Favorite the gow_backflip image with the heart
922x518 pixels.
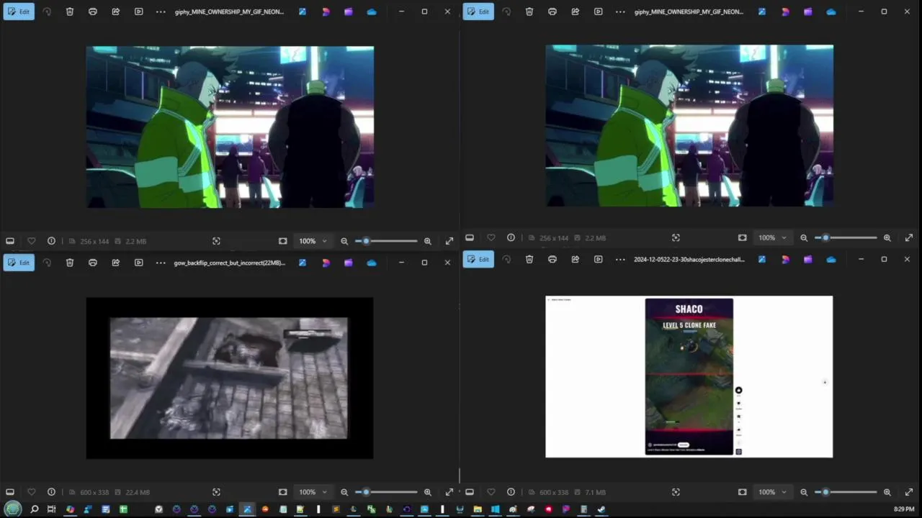[31, 492]
